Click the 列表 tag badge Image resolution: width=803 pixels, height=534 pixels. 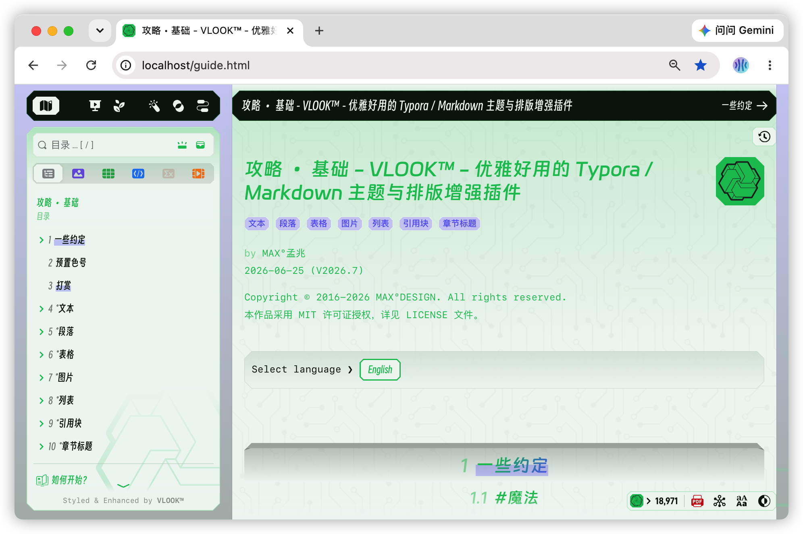tap(381, 224)
